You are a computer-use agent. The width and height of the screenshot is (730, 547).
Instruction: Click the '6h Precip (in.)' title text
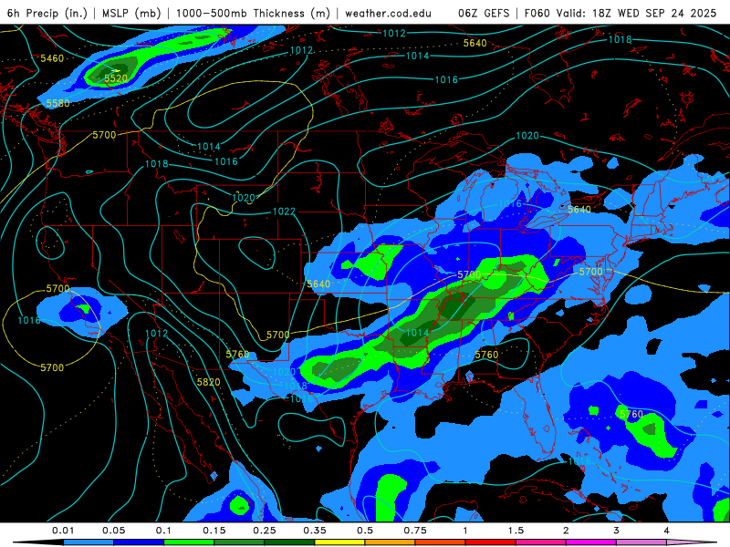47,13
